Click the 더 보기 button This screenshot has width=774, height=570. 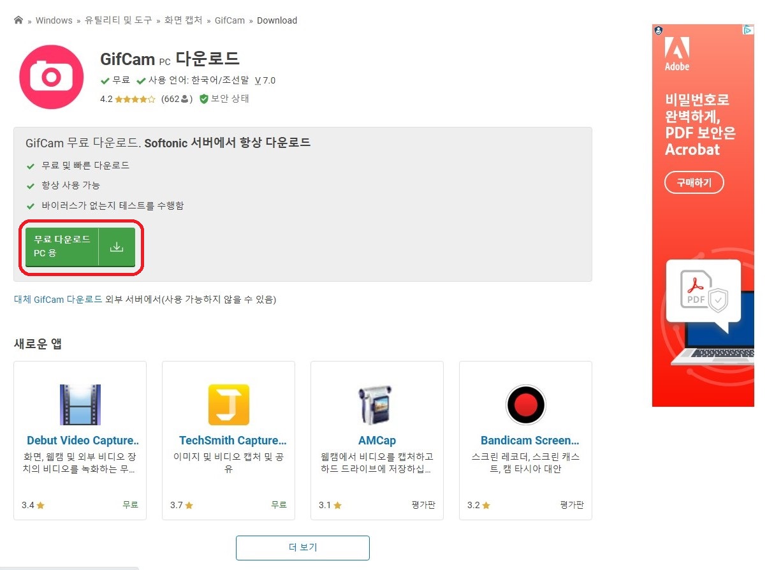pyautogui.click(x=303, y=548)
